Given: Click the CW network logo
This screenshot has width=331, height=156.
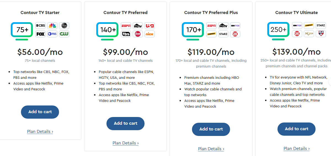Looking at the screenshot, I should [64, 34].
